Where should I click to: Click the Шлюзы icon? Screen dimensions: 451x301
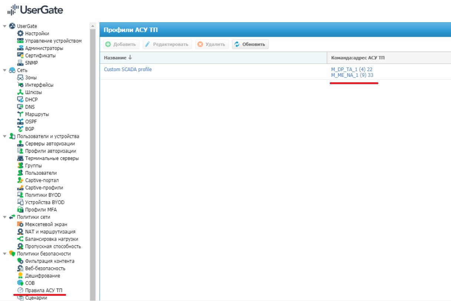tap(20, 92)
